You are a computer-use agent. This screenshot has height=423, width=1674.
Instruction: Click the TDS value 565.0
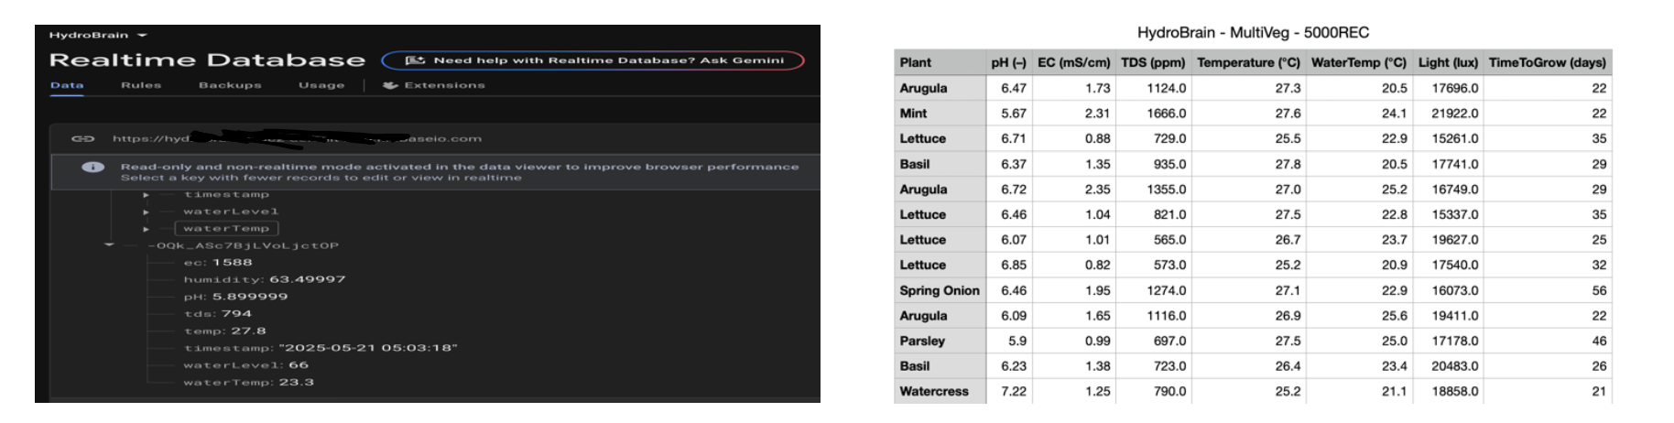(x=1170, y=240)
